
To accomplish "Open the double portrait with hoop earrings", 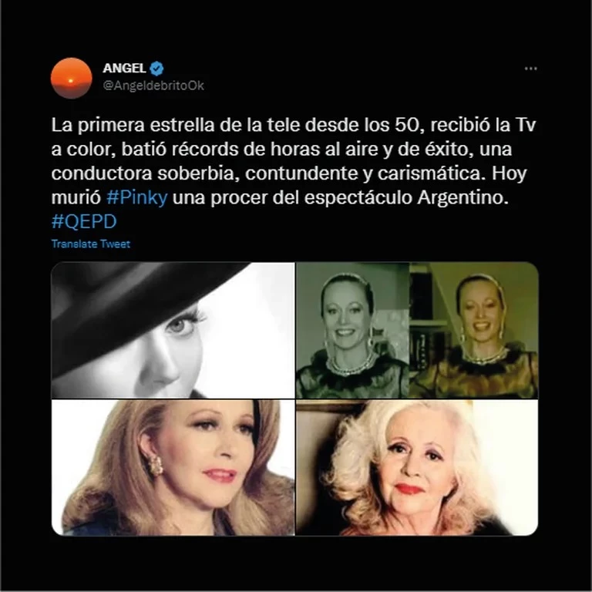I will [417, 331].
